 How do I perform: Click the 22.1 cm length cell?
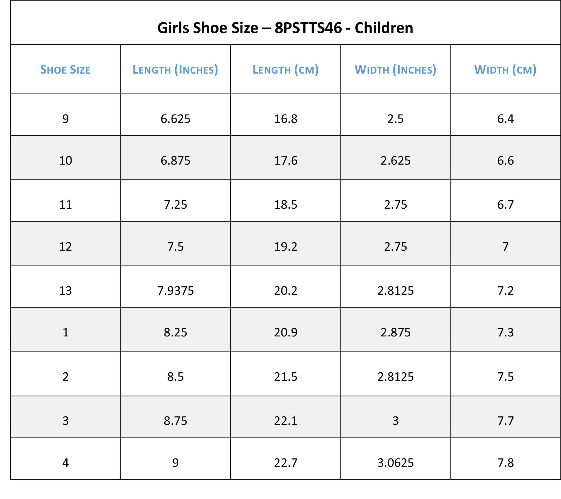pos(285,421)
